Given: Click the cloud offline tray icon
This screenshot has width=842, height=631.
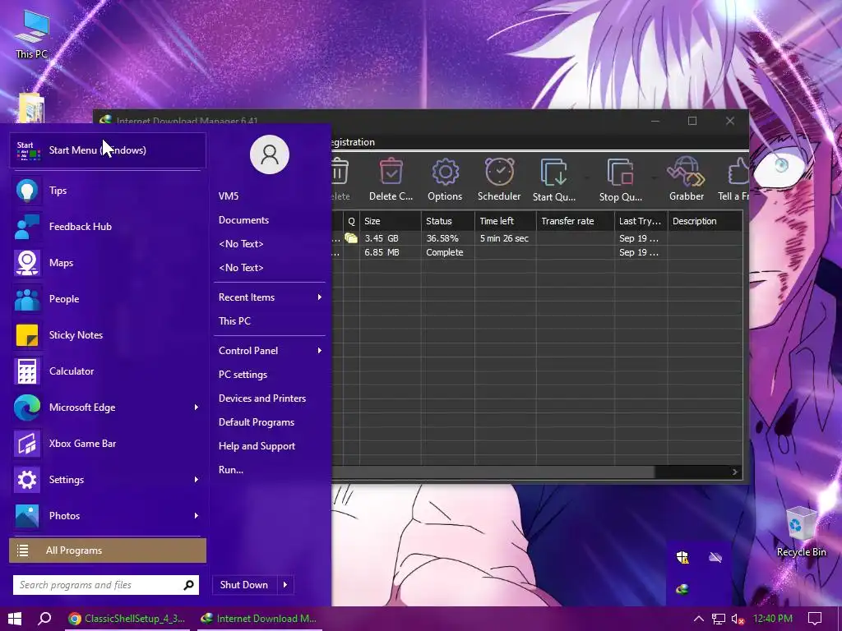Looking at the screenshot, I should point(715,558).
